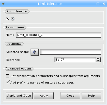Click into the Tolerance value field showing 1e-07
107x105 pixels.
pos(75,60)
